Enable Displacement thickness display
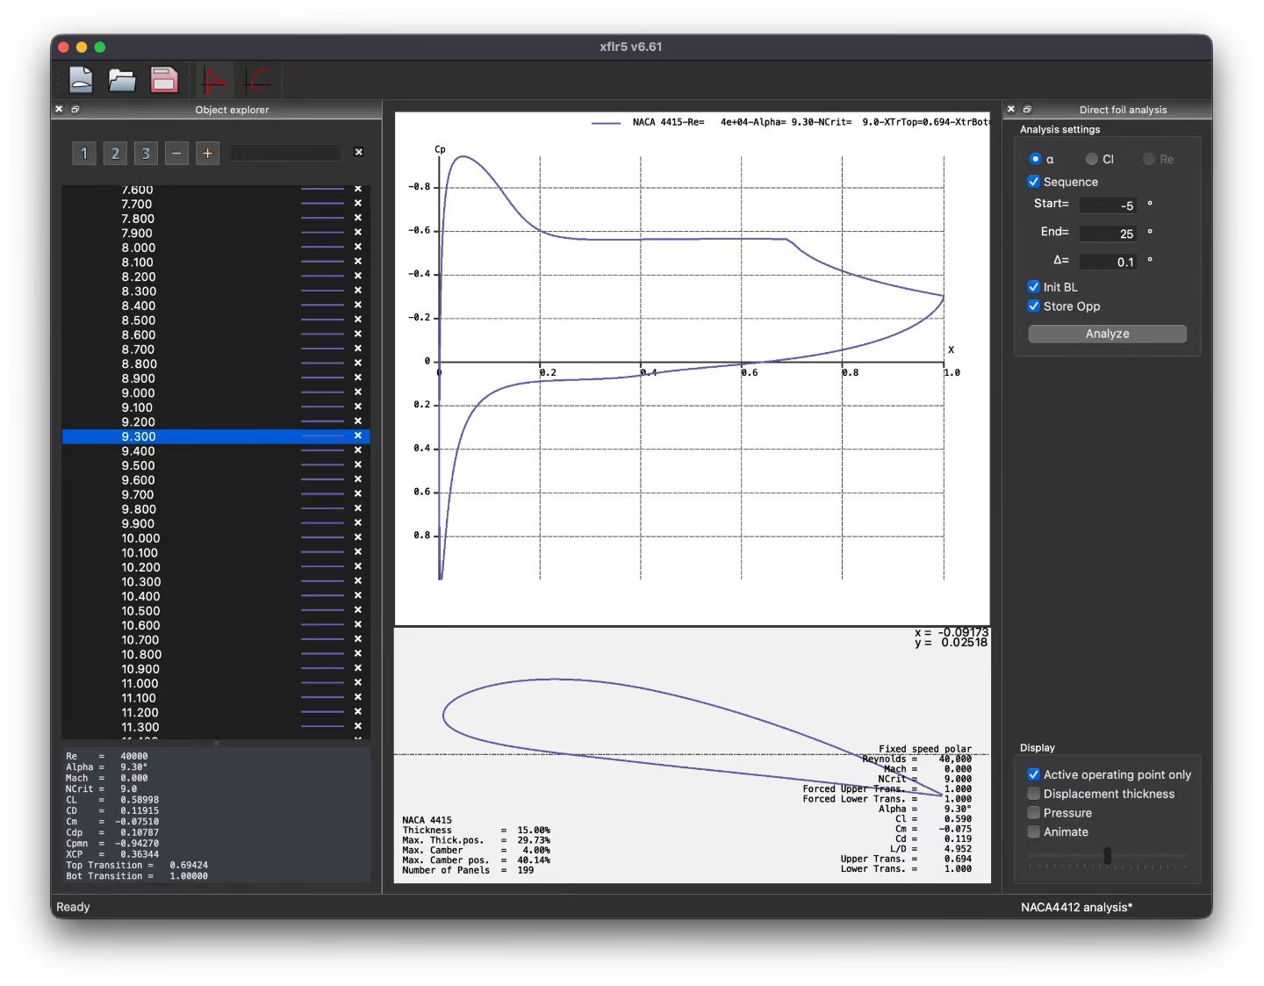 coord(1034,794)
